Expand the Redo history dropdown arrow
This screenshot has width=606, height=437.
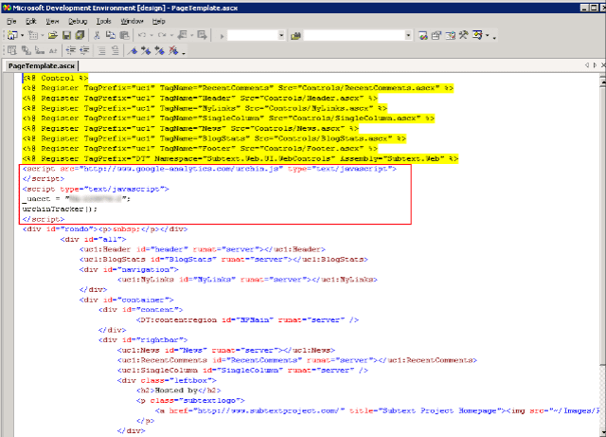tap(171, 36)
